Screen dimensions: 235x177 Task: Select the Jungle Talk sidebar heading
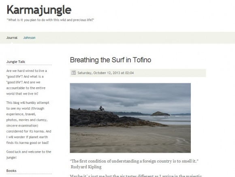[16, 62]
